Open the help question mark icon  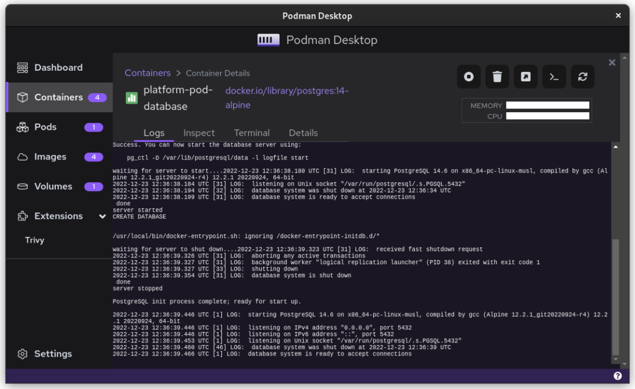(x=618, y=376)
